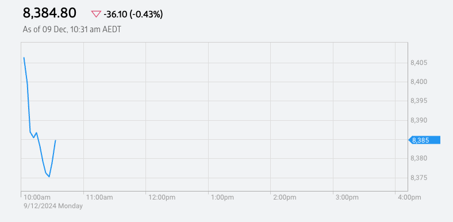The image size is (453, 222).
Task: Click the 8,380 price axis label
Action: pos(420,158)
